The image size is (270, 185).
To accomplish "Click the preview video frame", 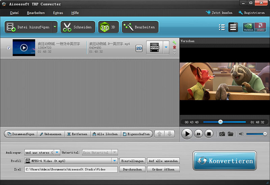I will [225, 81].
